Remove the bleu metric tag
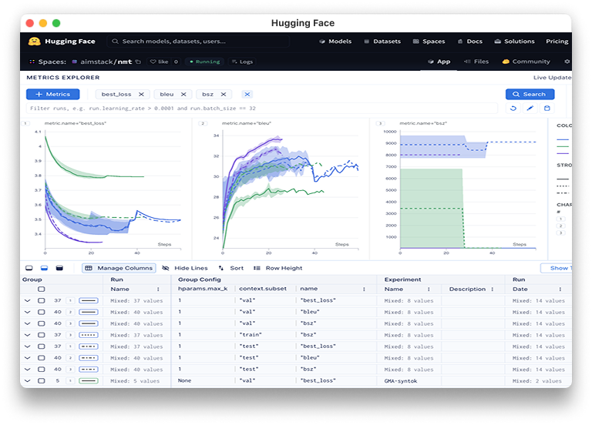592x425 pixels. (183, 94)
